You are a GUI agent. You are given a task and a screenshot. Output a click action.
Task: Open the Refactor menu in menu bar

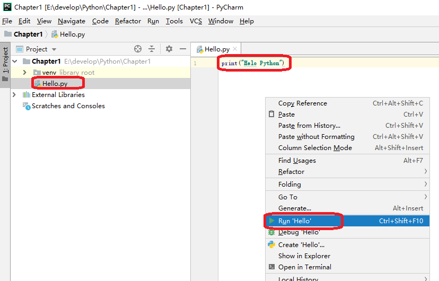pos(128,21)
